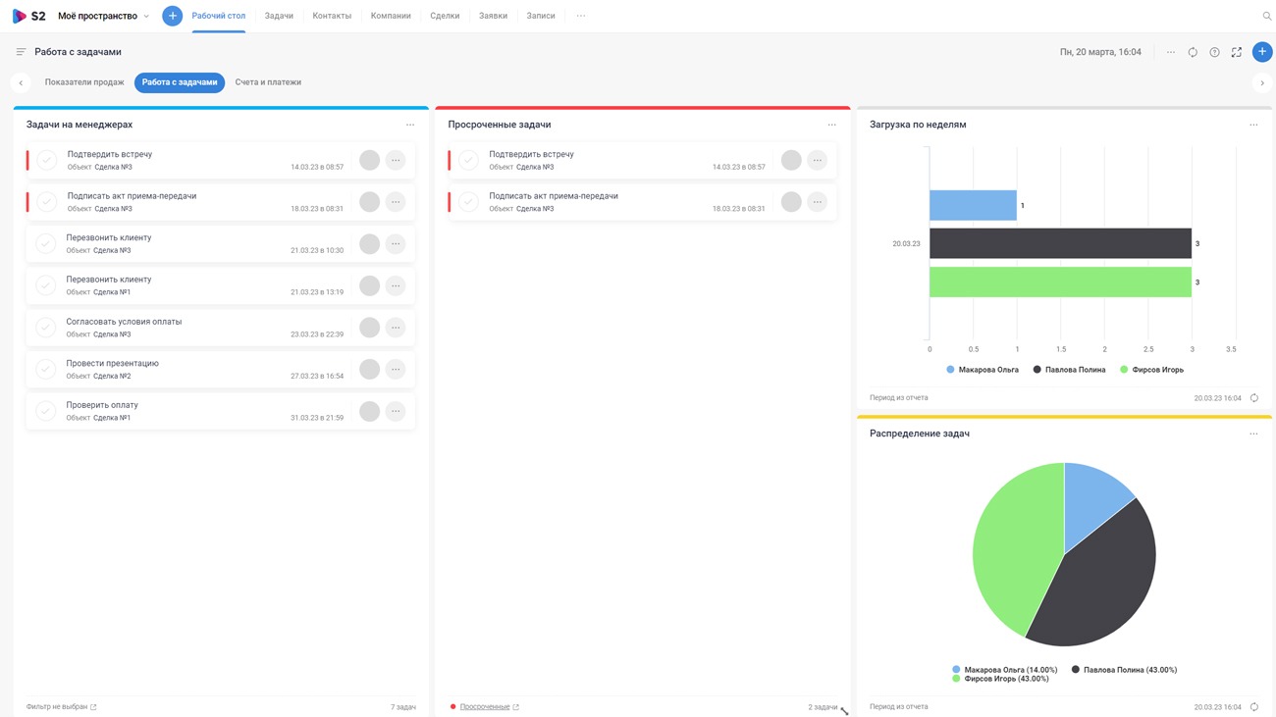This screenshot has height=717, width=1276.
Task: Click the Фильтр не выбран link
Action: [57, 706]
